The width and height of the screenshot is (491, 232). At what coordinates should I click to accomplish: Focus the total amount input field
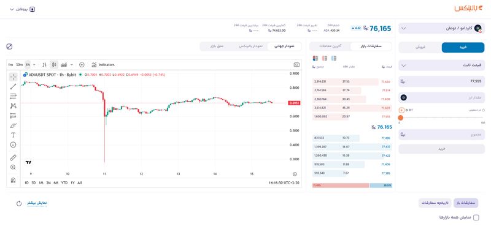pyautogui.click(x=441, y=135)
